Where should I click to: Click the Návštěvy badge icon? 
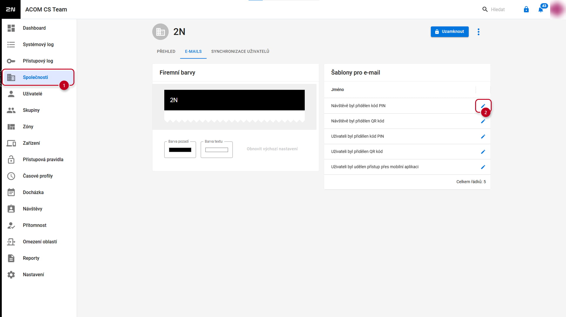click(x=11, y=209)
